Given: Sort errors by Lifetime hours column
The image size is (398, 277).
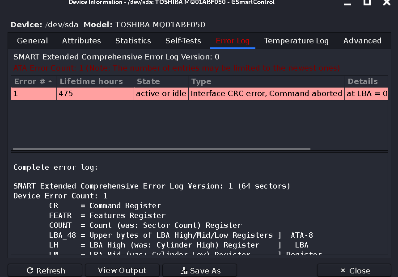Looking at the screenshot, I should 91,81.
